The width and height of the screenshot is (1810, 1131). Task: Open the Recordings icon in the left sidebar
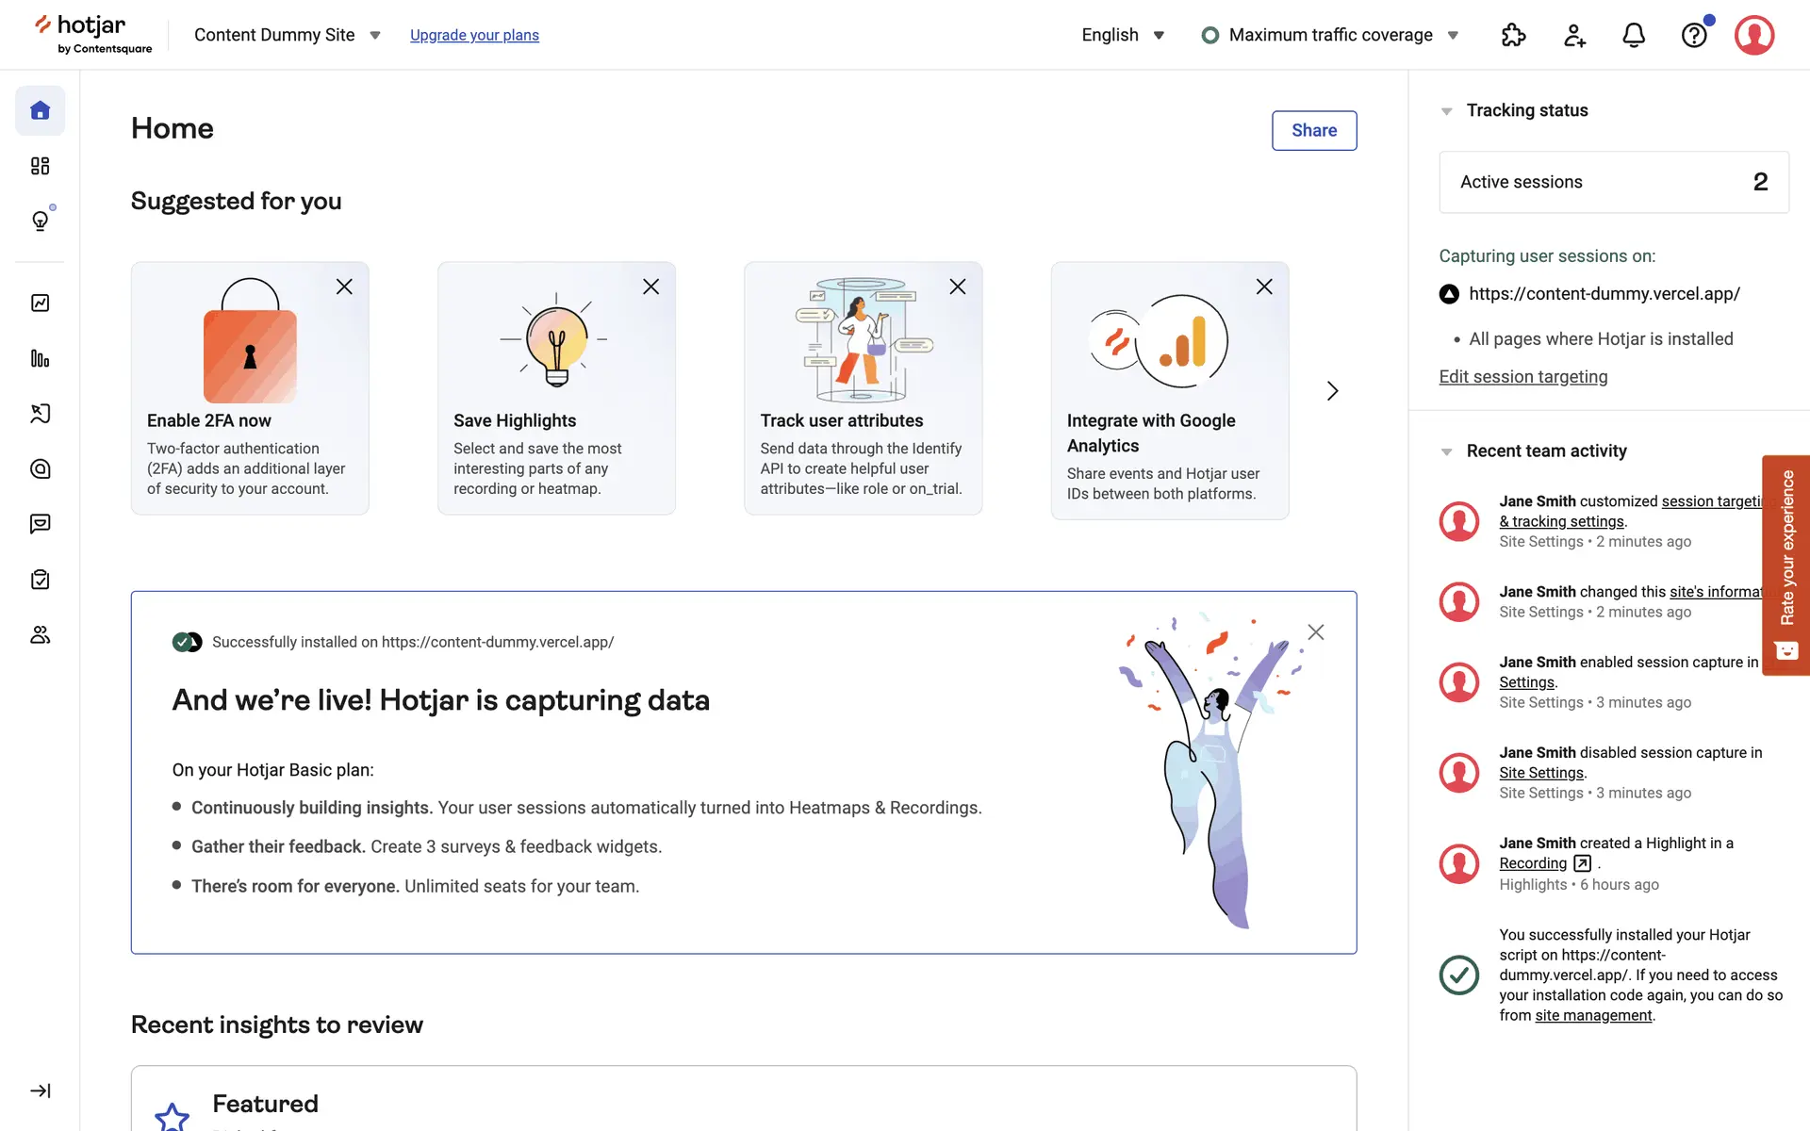click(x=40, y=414)
